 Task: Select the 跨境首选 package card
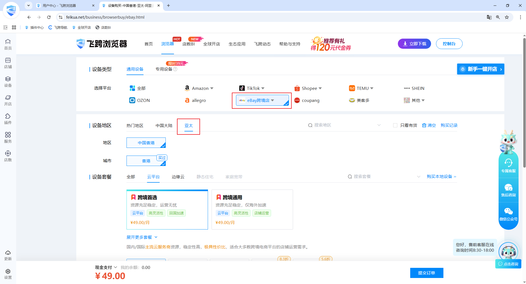pos(167,210)
